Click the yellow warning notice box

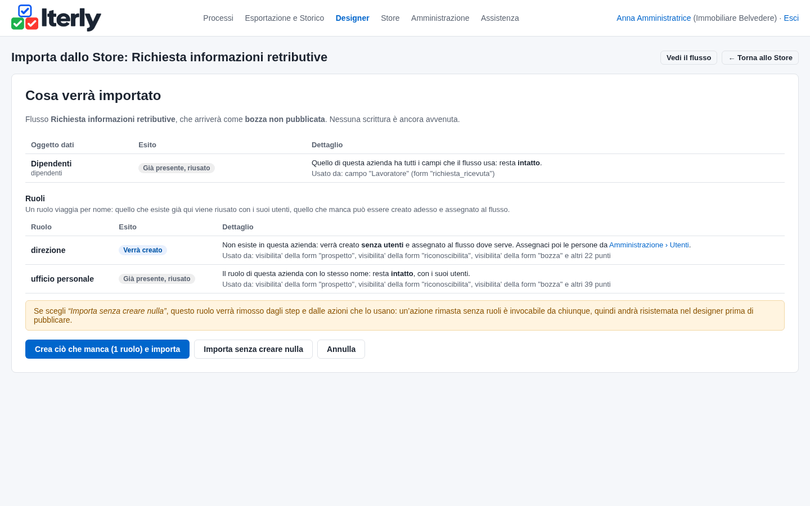[x=405, y=315]
